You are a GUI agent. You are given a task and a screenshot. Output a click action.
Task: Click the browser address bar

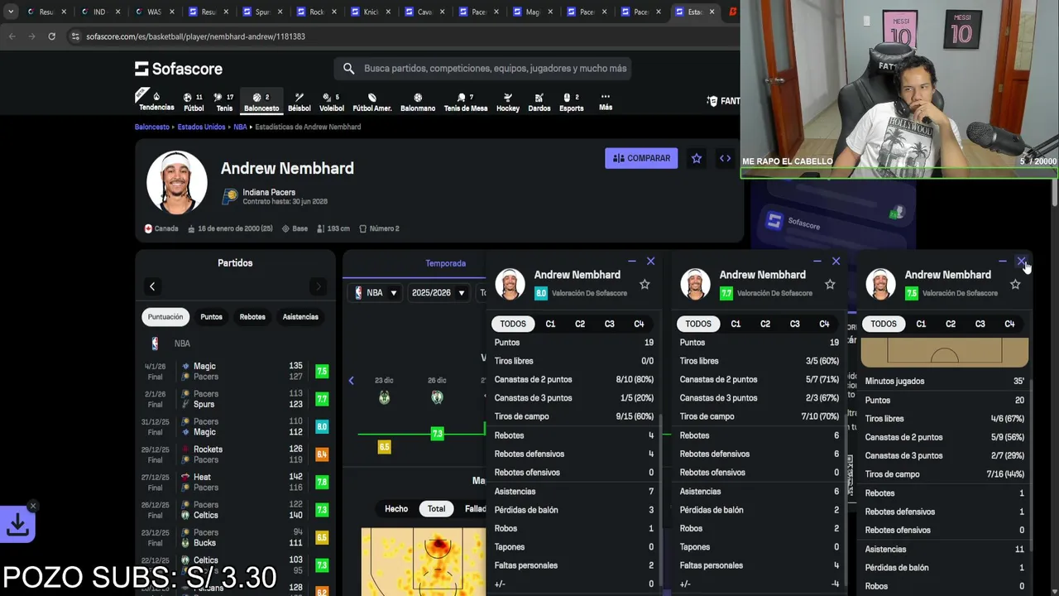[397, 36]
